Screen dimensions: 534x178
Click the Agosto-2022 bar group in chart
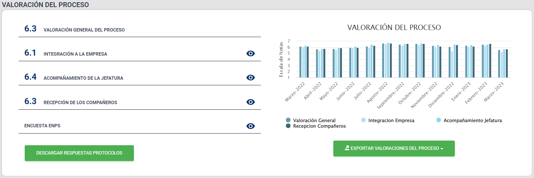[387, 61]
